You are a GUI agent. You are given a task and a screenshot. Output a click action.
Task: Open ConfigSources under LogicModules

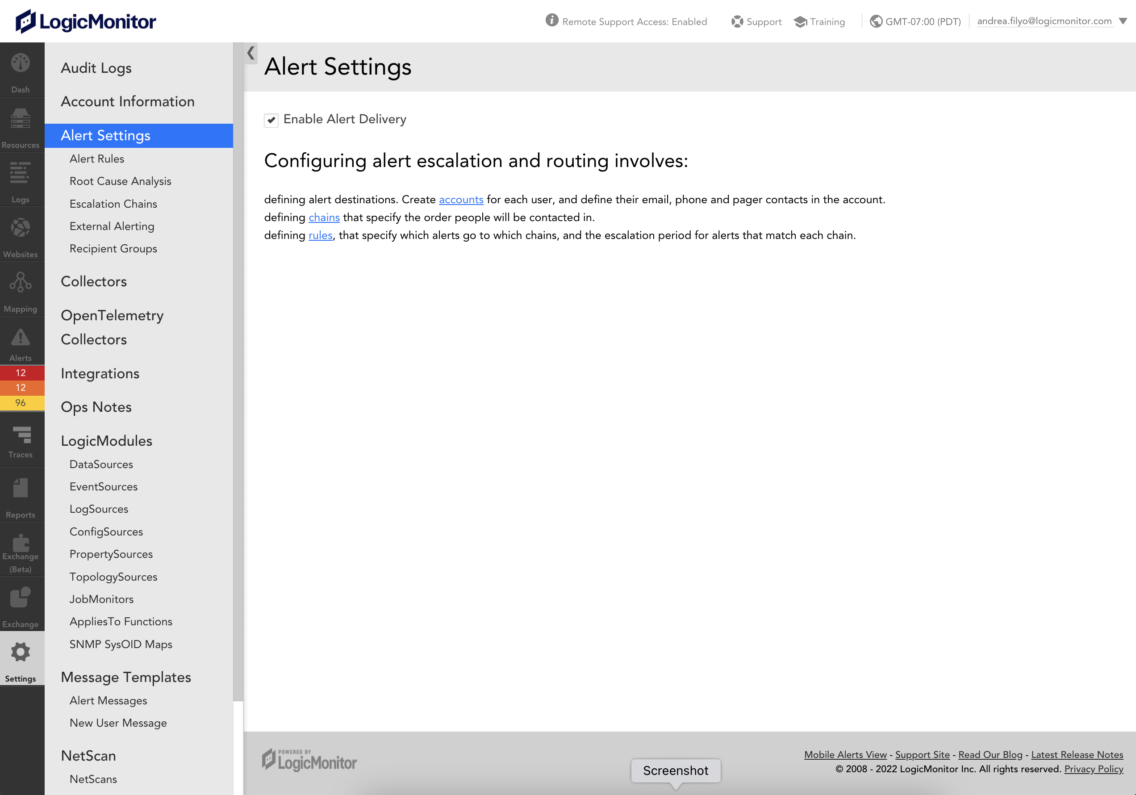106,531
